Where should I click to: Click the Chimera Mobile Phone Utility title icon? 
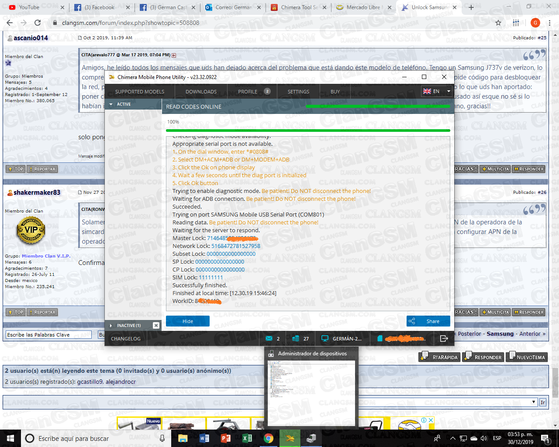tap(112, 77)
